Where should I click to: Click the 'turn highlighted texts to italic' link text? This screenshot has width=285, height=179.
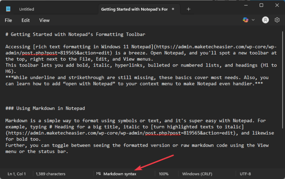[x=197, y=127]
